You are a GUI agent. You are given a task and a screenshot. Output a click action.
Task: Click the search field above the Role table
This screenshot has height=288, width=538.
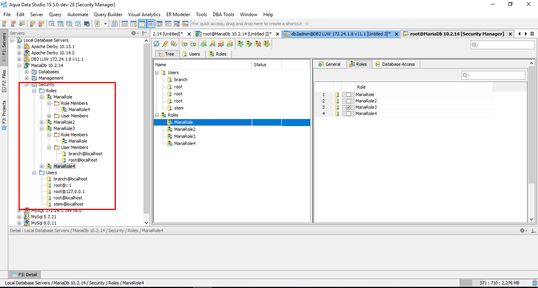493,75
